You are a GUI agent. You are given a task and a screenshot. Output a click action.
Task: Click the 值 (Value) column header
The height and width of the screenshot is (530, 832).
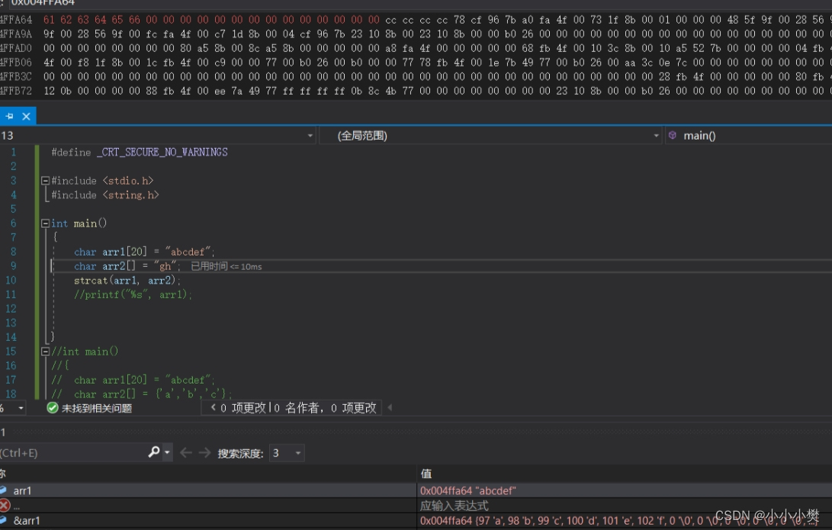click(426, 474)
